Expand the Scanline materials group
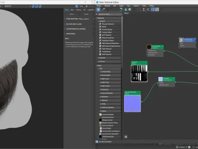The height and width of the screenshot is (149, 198). coord(99,58)
